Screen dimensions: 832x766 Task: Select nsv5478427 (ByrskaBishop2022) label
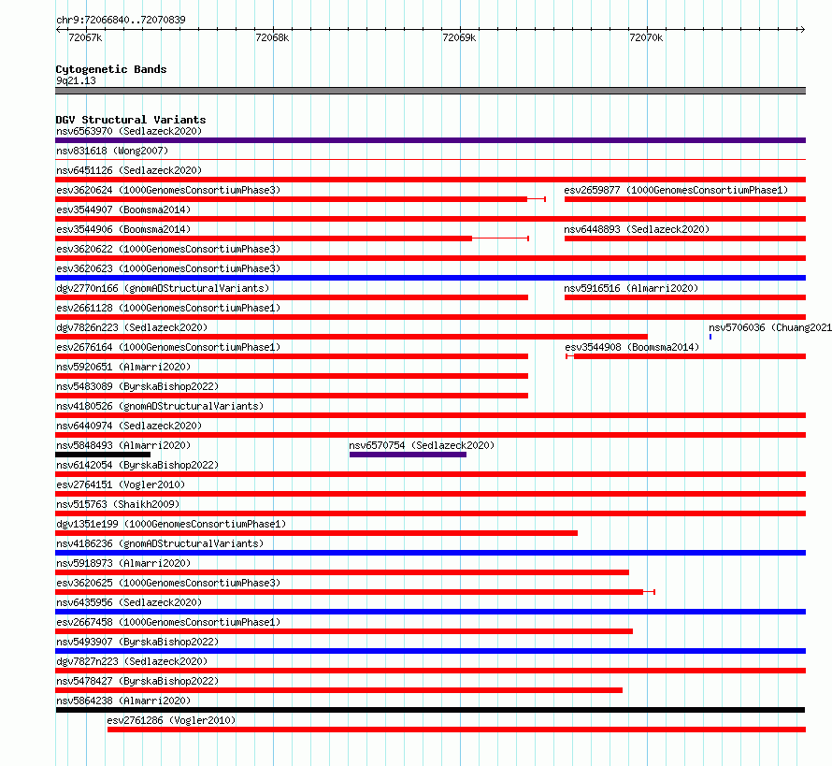click(x=137, y=681)
